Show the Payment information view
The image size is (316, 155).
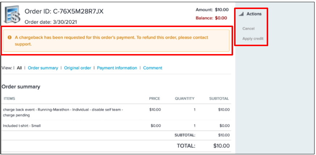click(x=117, y=68)
